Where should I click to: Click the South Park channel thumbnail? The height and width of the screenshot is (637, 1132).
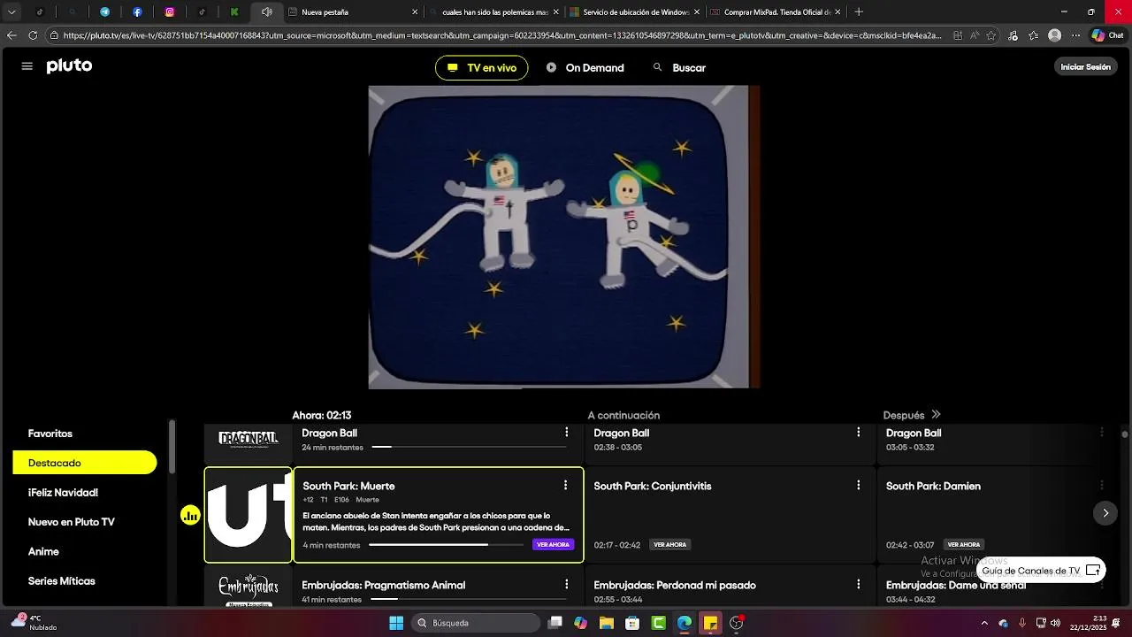tap(249, 515)
